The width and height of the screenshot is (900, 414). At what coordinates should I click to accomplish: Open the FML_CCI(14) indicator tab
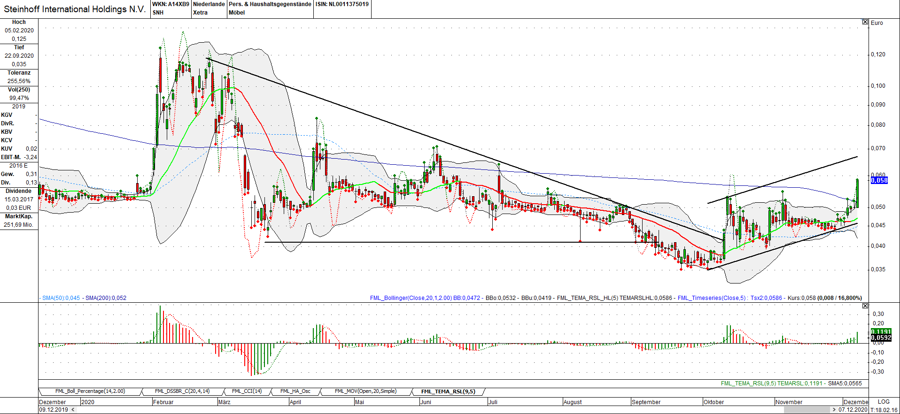[x=247, y=391]
